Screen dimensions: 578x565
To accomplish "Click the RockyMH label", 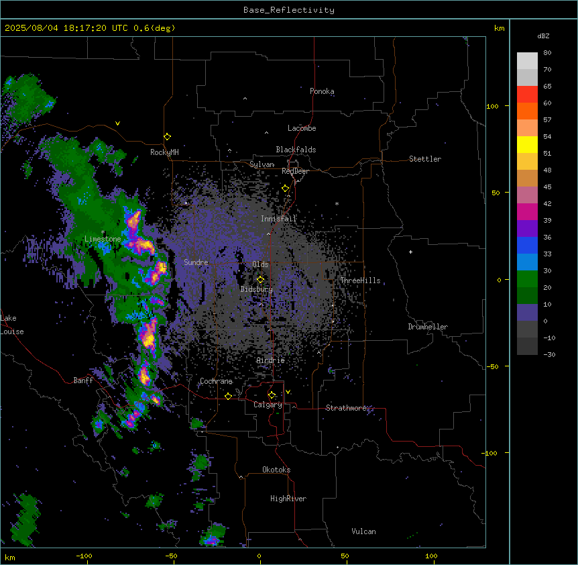I will click(x=164, y=152).
